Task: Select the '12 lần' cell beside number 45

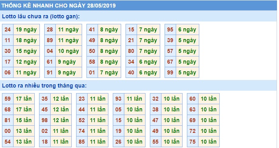Action: (x=61, y=109)
